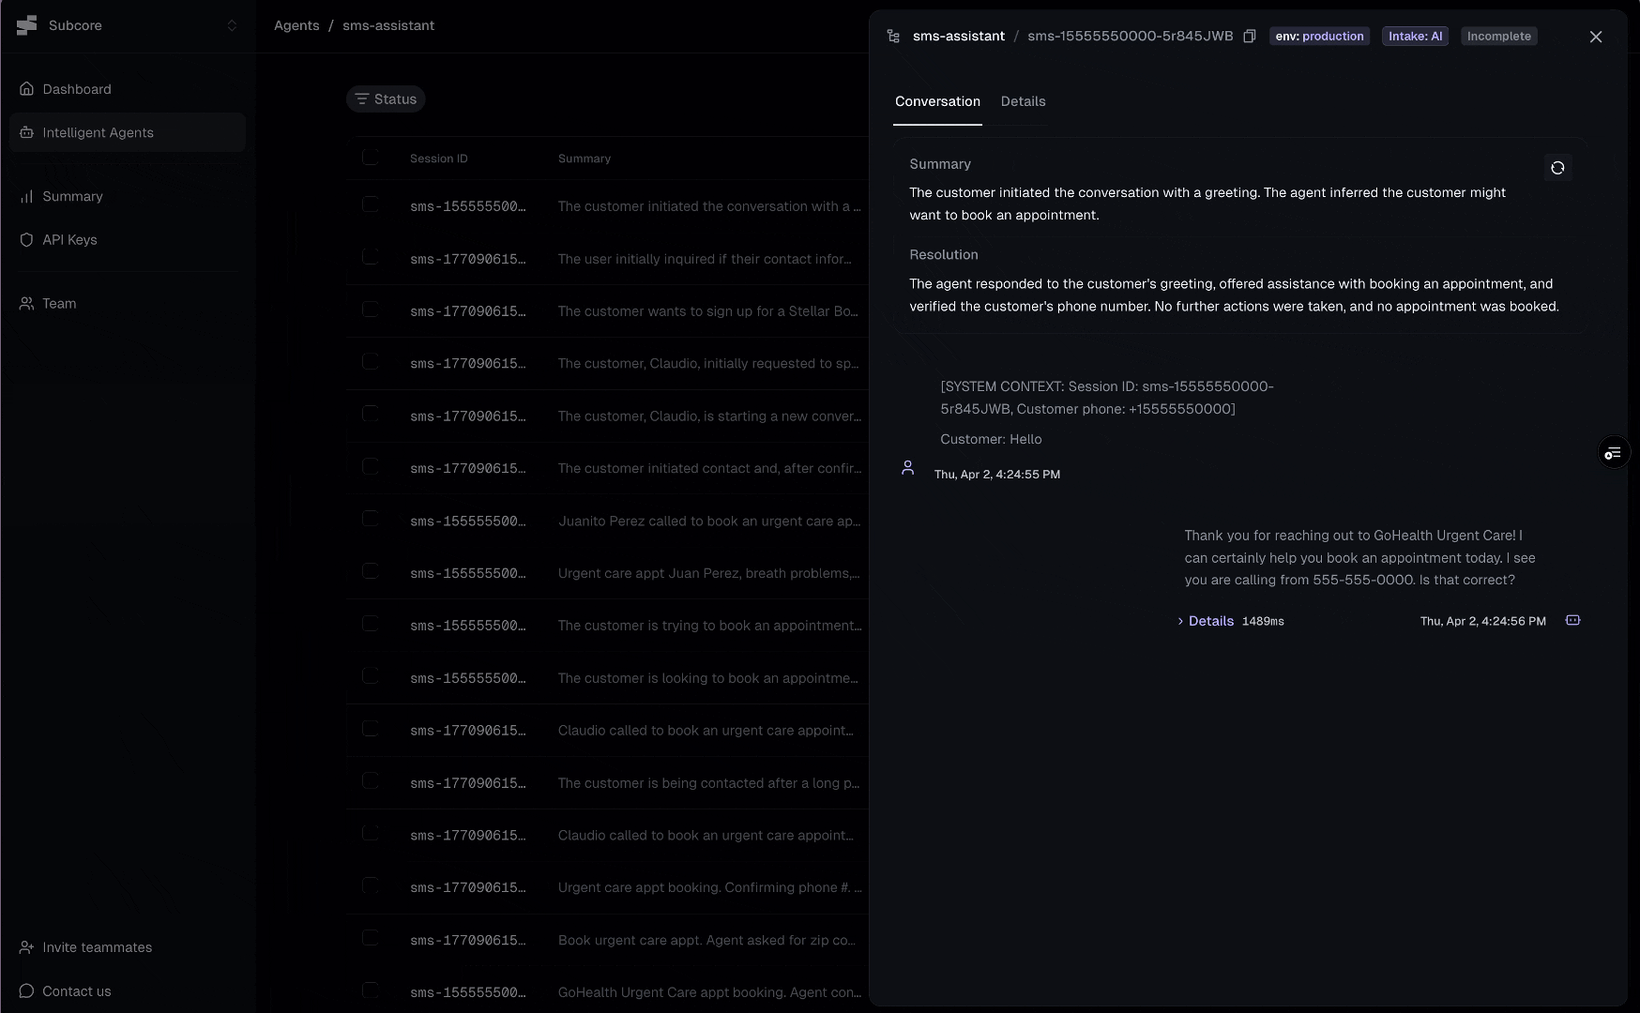Select the Conversation tab
The width and height of the screenshot is (1640, 1013).
tap(937, 101)
